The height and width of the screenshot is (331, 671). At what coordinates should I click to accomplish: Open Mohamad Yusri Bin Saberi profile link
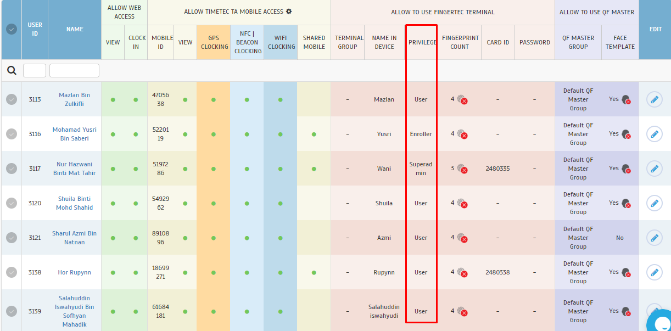[75, 134]
